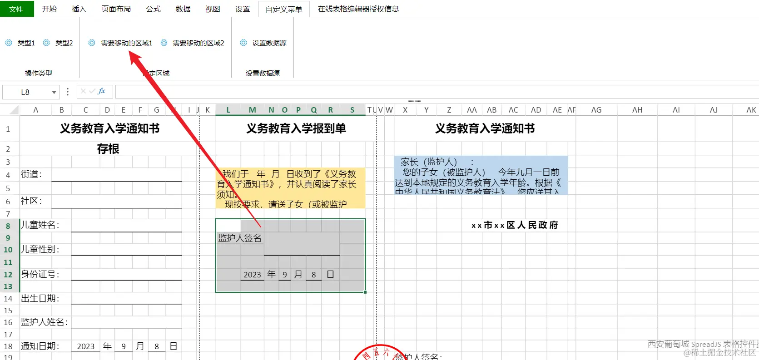759x360 pixels.
Task: Click the 监护人签名 cell in selection
Action: click(x=240, y=238)
